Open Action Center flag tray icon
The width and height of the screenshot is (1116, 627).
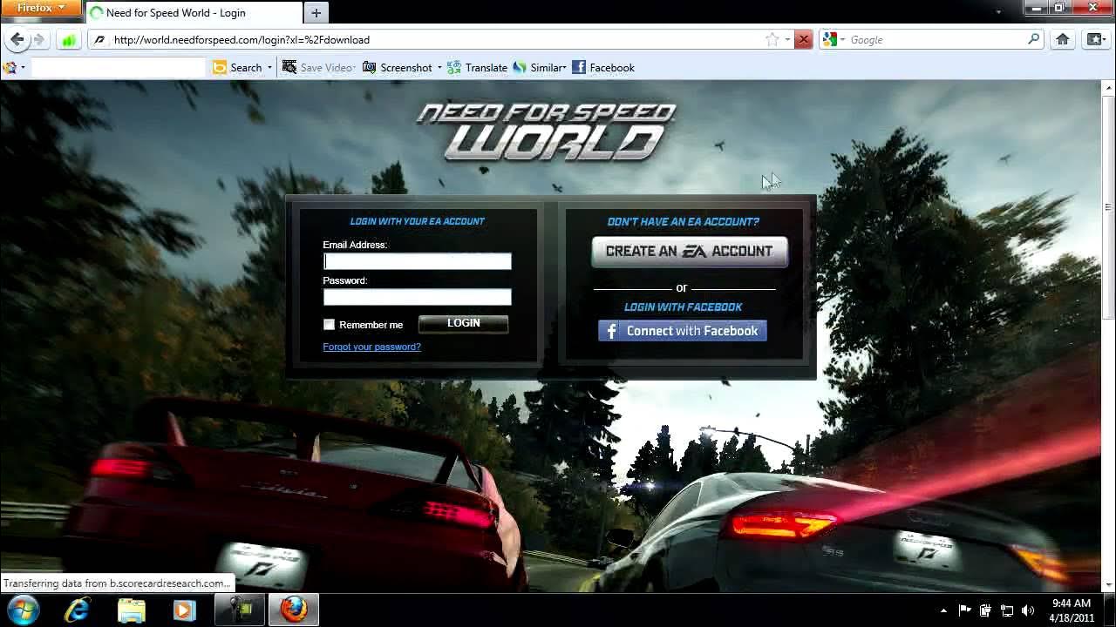coord(965,610)
